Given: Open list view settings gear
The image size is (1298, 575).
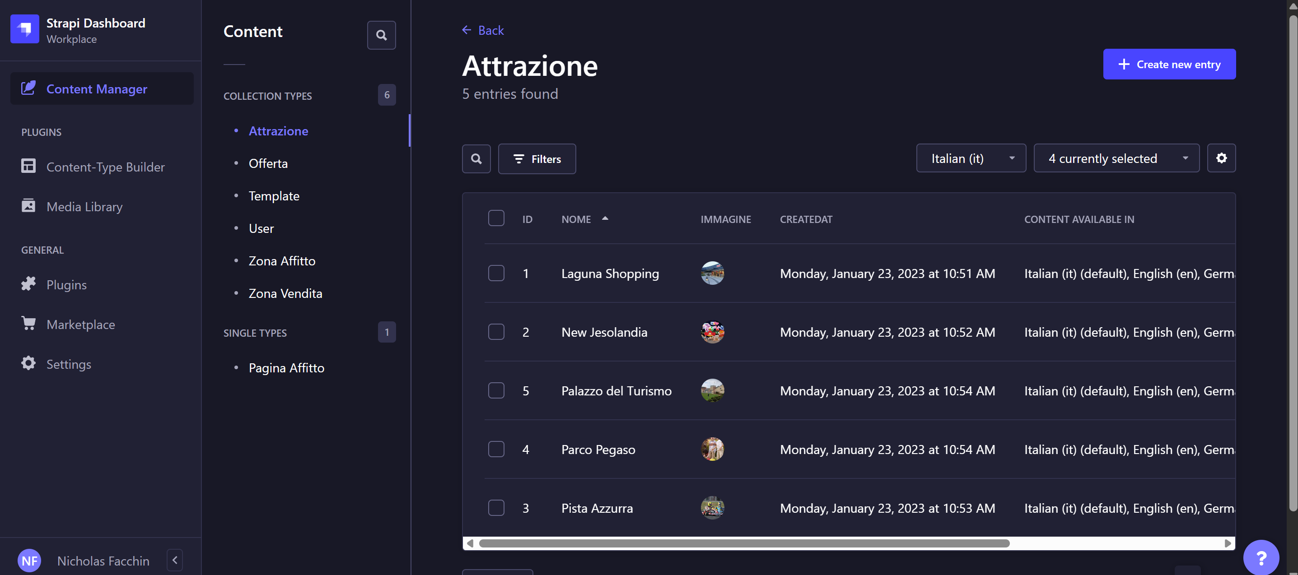Looking at the screenshot, I should (x=1221, y=158).
